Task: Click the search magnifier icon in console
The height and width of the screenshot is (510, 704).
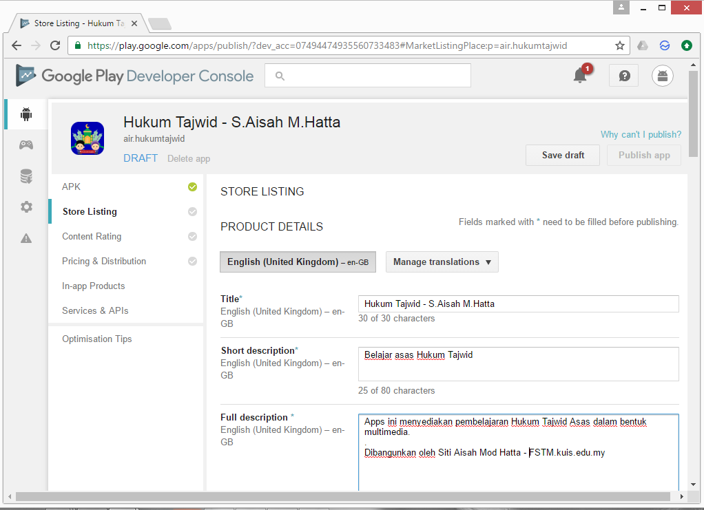Action: pyautogui.click(x=280, y=76)
